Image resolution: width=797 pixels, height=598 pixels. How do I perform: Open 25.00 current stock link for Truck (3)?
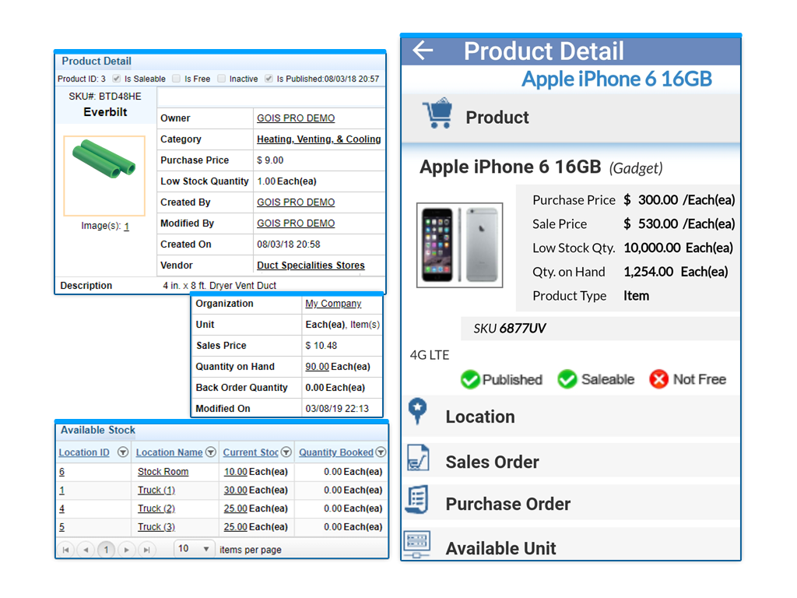[235, 527]
